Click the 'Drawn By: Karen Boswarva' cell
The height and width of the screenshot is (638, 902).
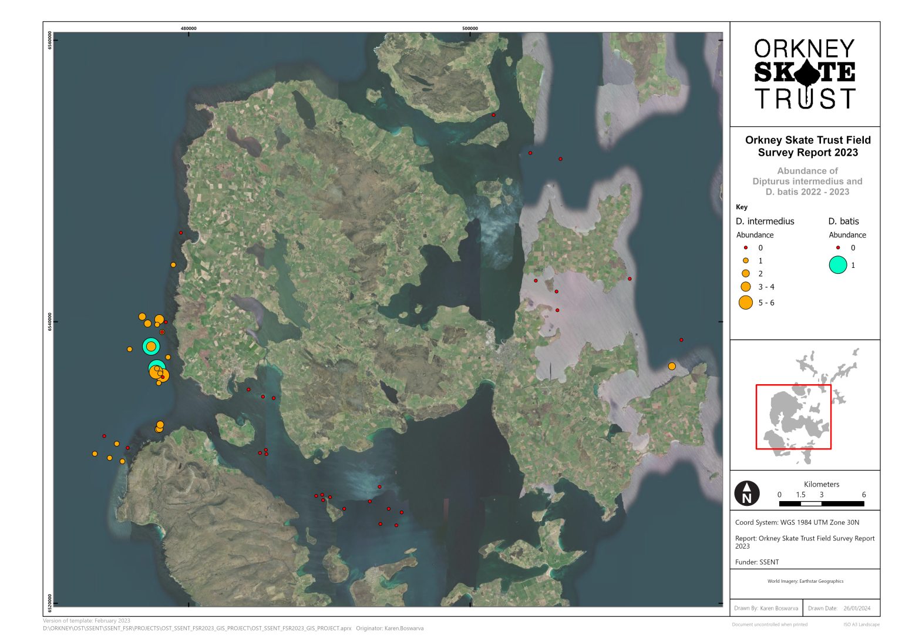coord(768,608)
